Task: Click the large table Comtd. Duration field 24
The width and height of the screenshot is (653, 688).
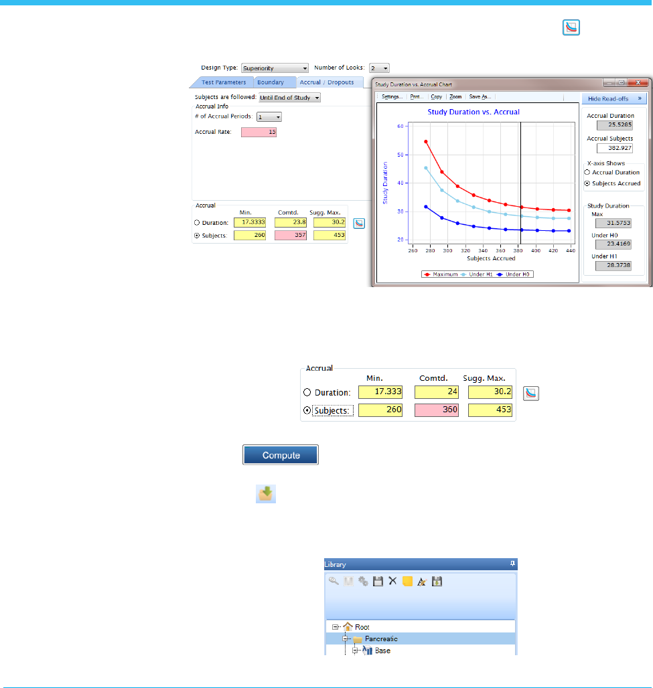Action: [x=437, y=392]
